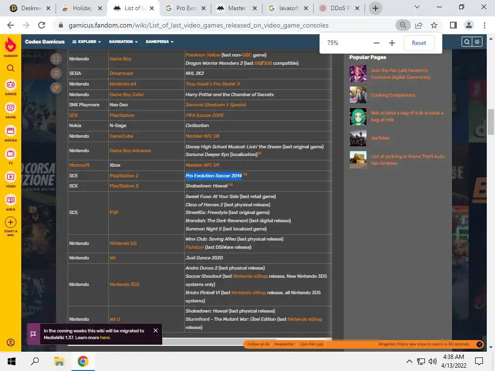Toggle light/dark theme in the wiki header
495x371 pixels.
(x=477, y=42)
